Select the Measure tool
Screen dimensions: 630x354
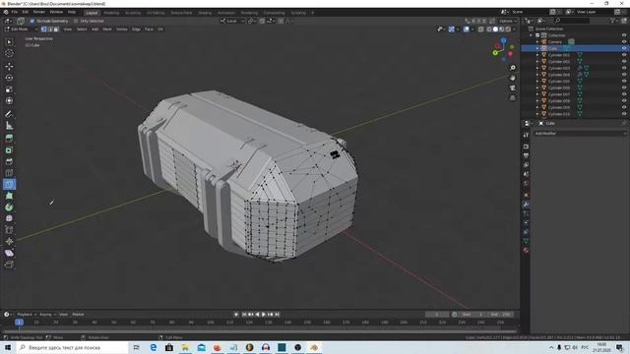(x=9, y=126)
